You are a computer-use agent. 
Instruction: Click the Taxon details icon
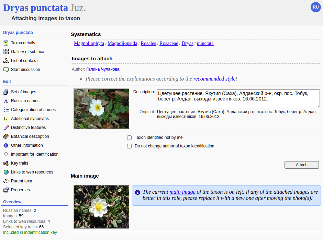(x=6, y=43)
